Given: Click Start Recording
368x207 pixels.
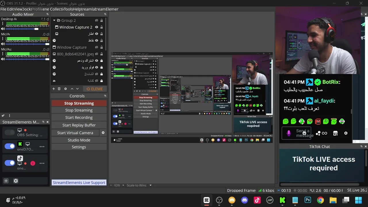Looking at the screenshot, I should point(79,118).
